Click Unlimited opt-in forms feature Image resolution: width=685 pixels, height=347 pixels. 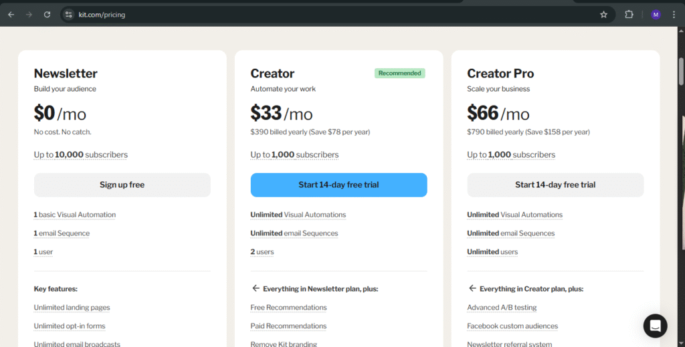coord(70,326)
